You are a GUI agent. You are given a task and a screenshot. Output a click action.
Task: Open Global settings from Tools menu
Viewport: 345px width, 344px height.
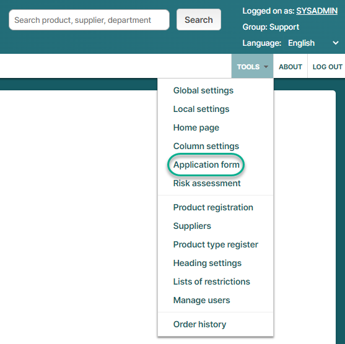pyautogui.click(x=203, y=90)
